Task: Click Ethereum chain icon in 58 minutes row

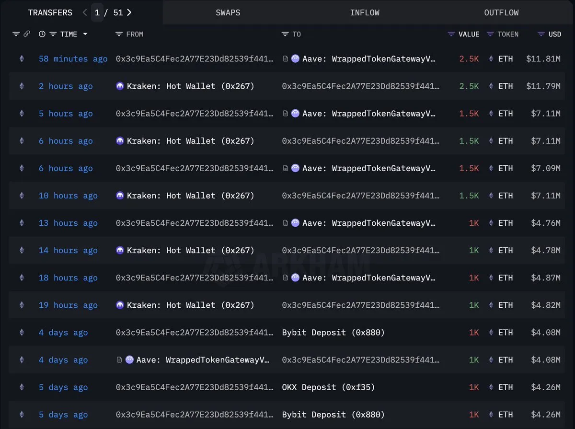Action: coord(21,59)
